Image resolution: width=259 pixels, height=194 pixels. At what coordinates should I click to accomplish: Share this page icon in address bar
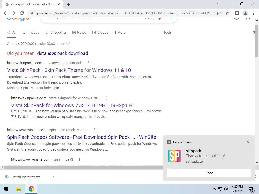coord(219,13)
